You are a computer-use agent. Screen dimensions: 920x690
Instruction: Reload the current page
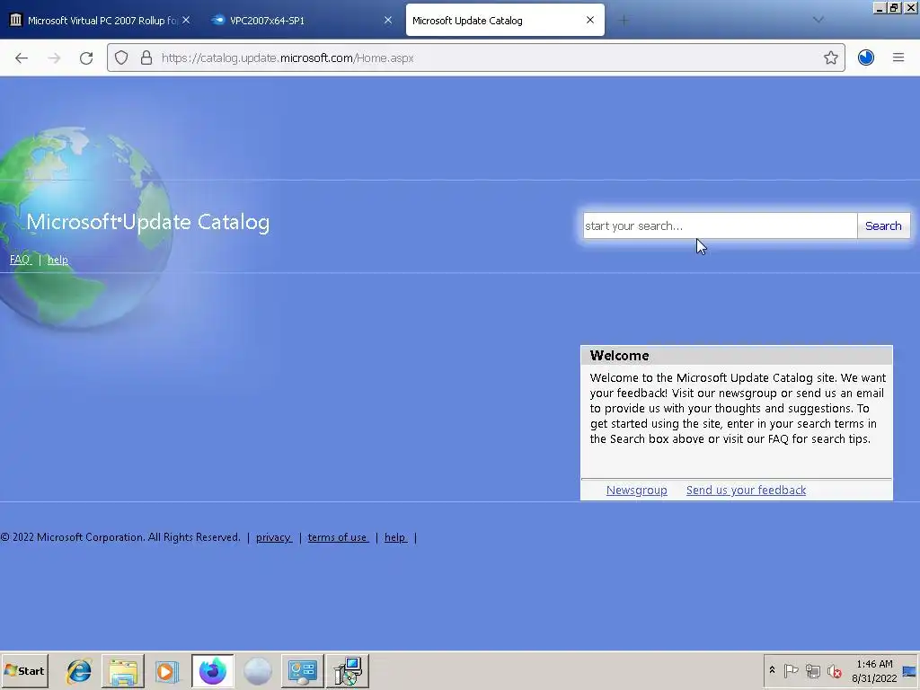[x=86, y=57]
